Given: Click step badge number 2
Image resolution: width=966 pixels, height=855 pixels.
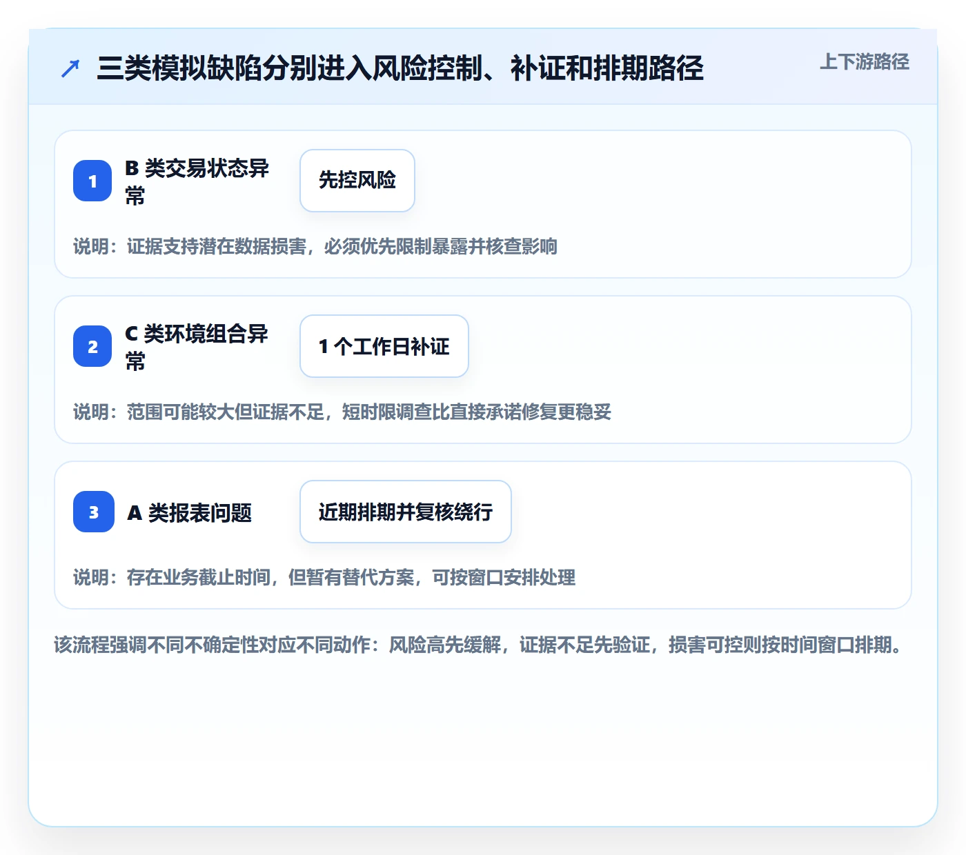Looking at the screenshot, I should point(92,346).
